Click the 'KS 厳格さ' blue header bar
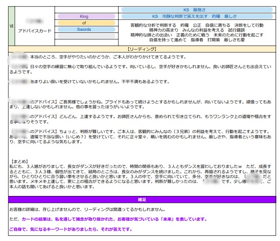Screen dimensions: 280x241 [x=197, y=10]
